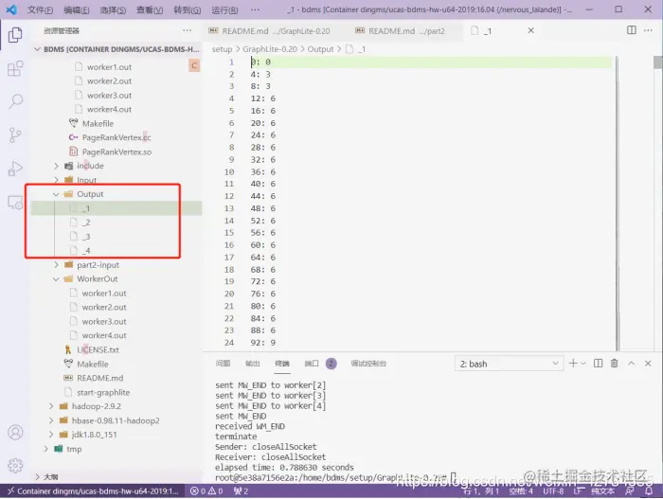
Task: Click the VS Code logo icon
Action: [11, 9]
